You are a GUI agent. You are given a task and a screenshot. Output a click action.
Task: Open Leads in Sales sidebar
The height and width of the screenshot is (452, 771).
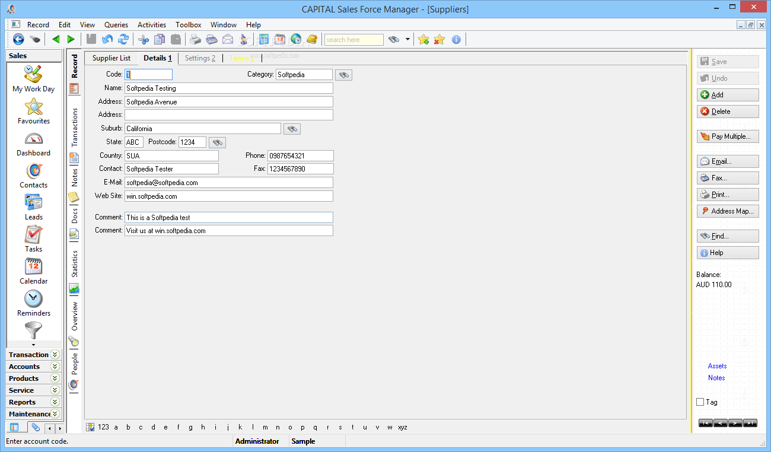click(34, 207)
